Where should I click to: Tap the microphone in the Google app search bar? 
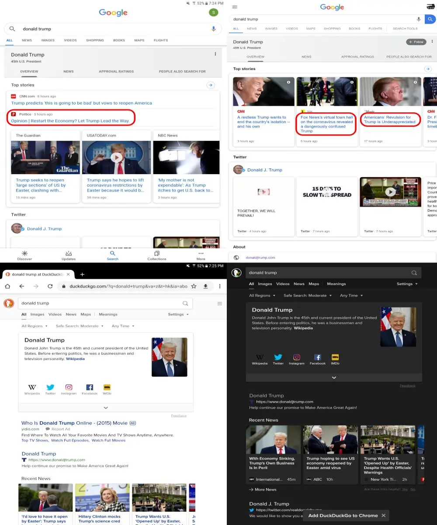coord(214,29)
